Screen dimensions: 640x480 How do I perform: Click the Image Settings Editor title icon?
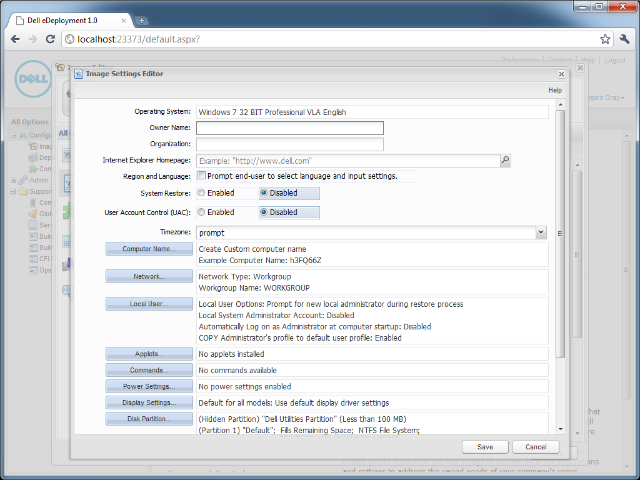tap(79, 74)
